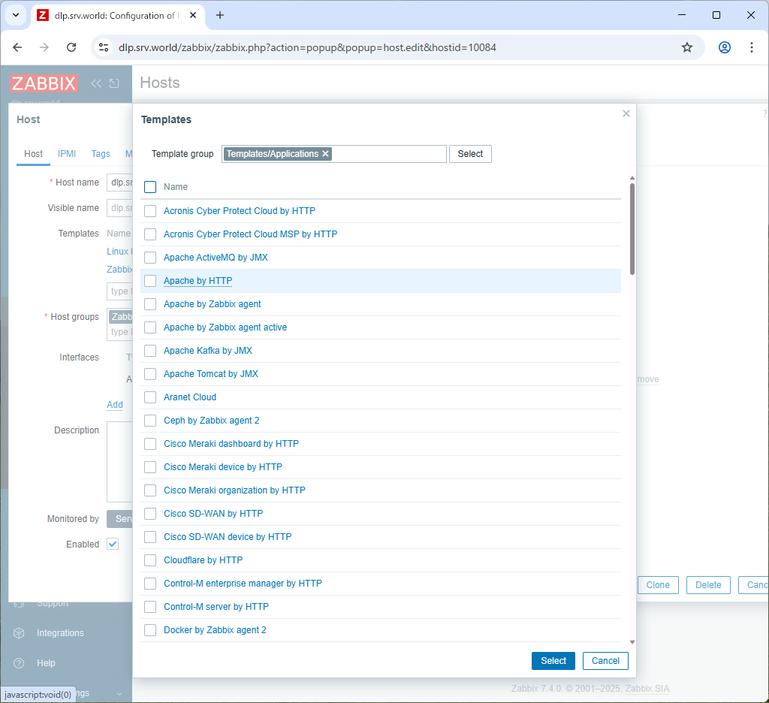Check the Apache ActiveMQ by JMX checkbox
This screenshot has height=703, width=769.
(150, 258)
